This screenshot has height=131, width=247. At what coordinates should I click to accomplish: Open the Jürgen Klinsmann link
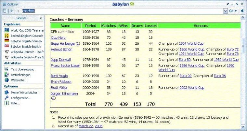(64, 94)
